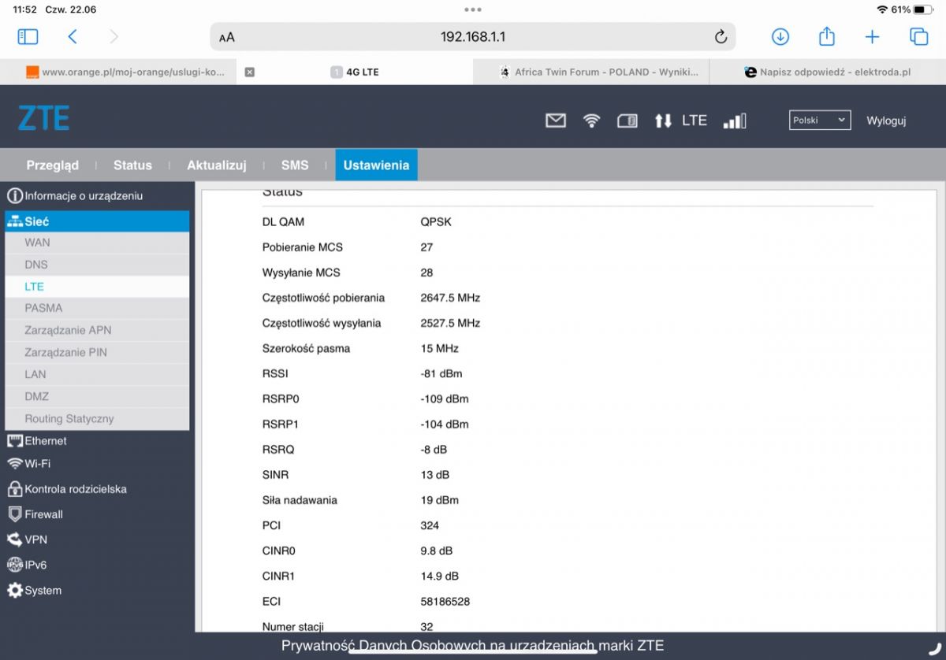This screenshot has height=660, width=946.
Task: Select the Ustawienia tab
Action: point(376,165)
